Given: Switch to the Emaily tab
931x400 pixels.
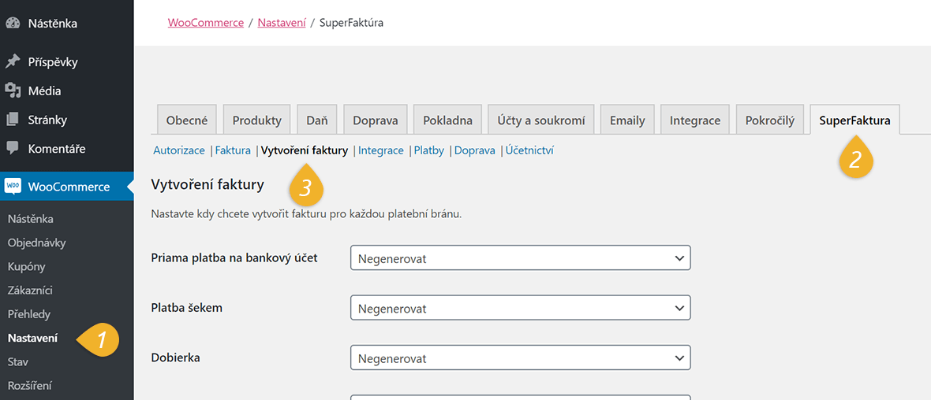Looking at the screenshot, I should [627, 120].
